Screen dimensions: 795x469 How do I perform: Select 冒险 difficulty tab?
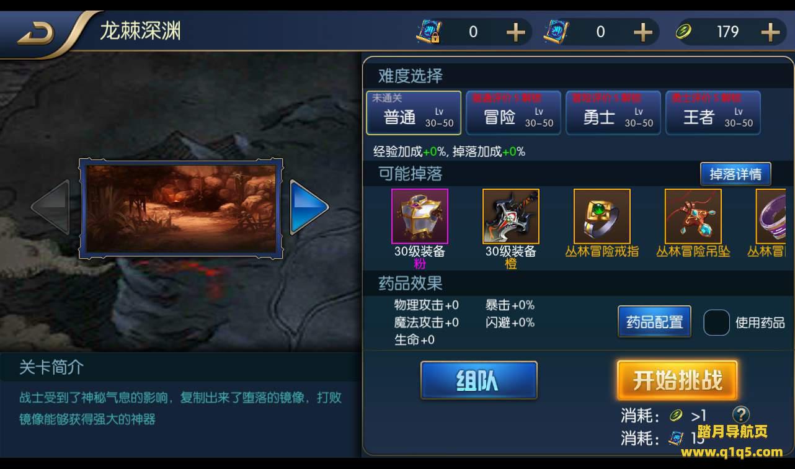click(513, 113)
